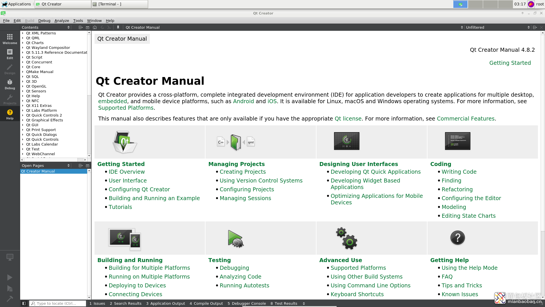The image size is (545, 307).
Task: Click the Getting Help question mark image
Action: [458, 238]
